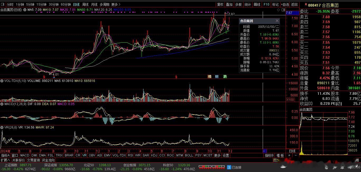Click the 画线 drawing tools button
This screenshot has width=361, height=172.
(x=257, y=4)
